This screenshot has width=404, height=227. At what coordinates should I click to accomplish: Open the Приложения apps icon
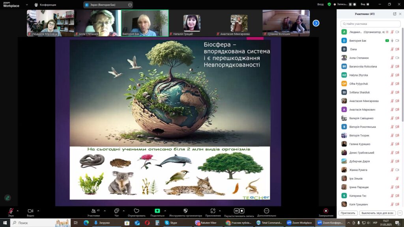pos(213,211)
